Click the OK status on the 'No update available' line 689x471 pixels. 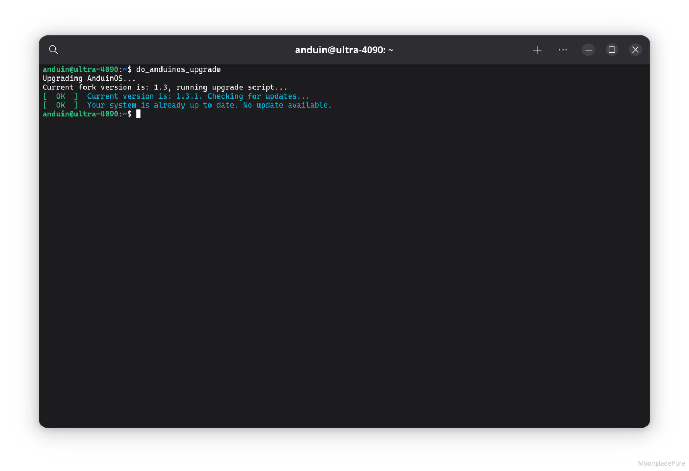tap(60, 105)
